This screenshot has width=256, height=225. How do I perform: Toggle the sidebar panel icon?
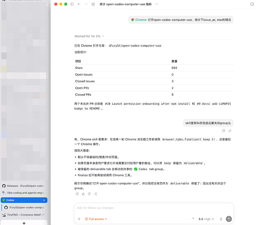72,4
